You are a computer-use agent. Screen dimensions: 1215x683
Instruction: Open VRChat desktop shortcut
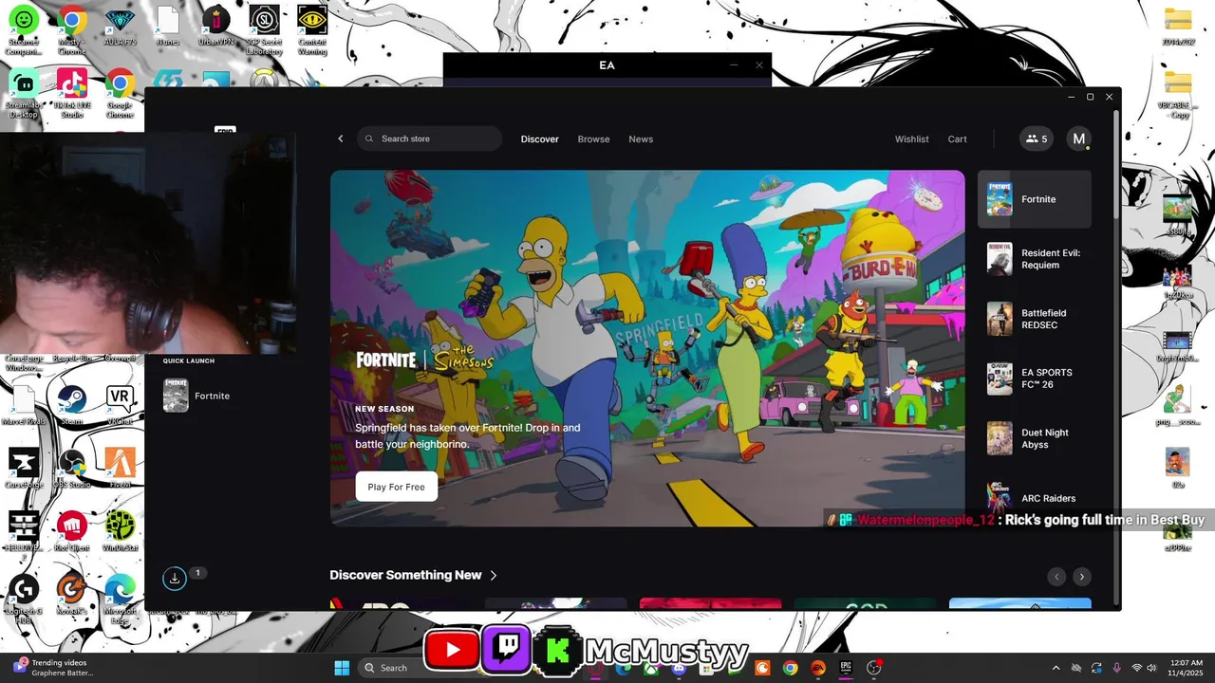120,404
